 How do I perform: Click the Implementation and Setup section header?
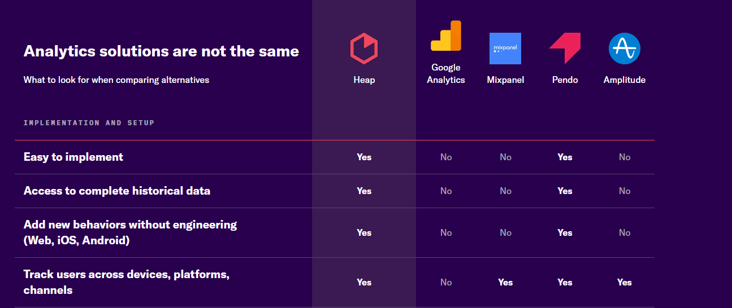click(89, 123)
